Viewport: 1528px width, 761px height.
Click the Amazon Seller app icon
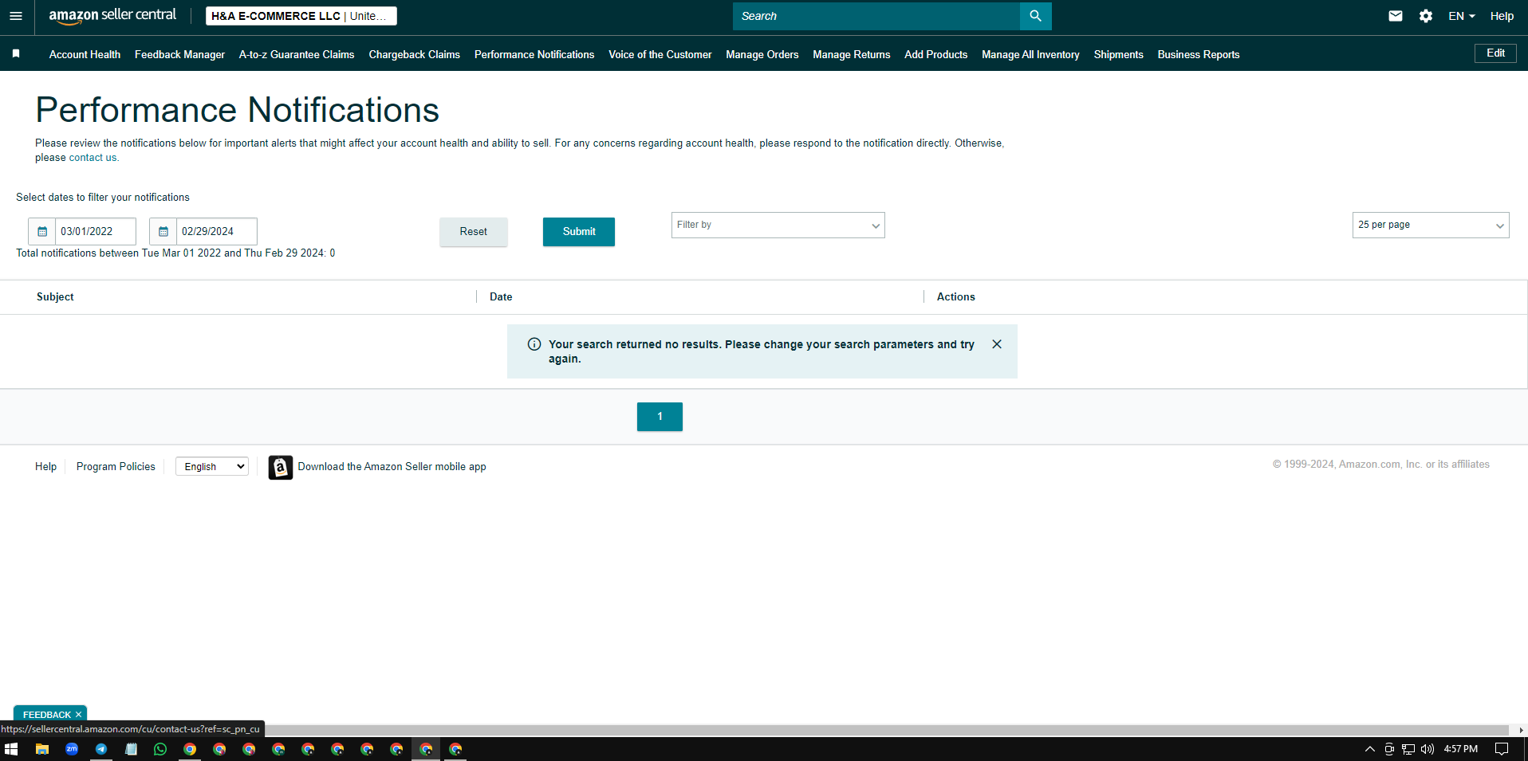(x=280, y=467)
